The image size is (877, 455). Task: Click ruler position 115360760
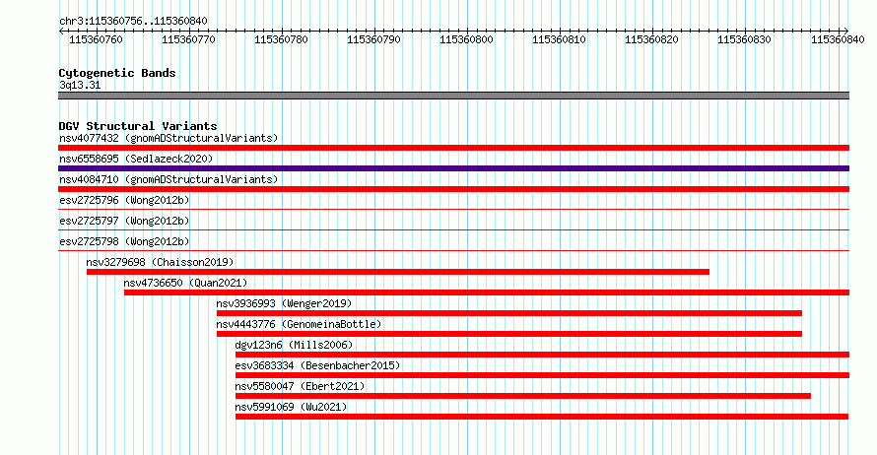point(96,39)
